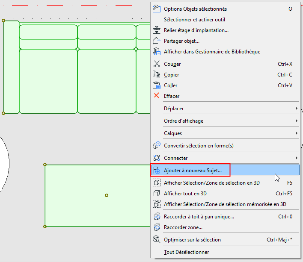Choose Convertir sélection en forme(s)
The image size is (303, 262).
225,145
